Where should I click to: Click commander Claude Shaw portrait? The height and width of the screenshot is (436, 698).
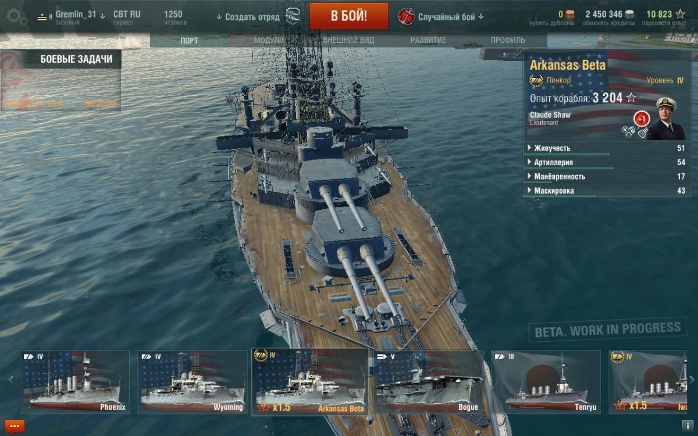click(665, 119)
